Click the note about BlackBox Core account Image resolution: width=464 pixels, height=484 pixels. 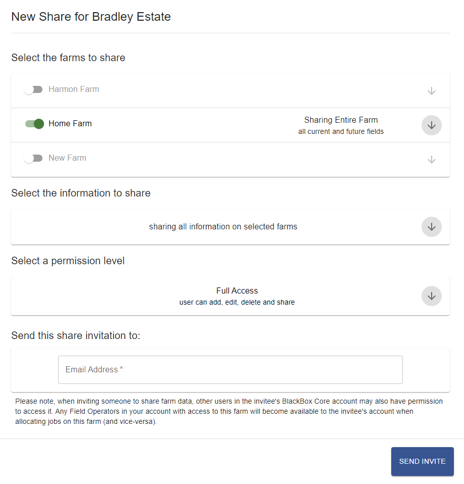pos(229,411)
